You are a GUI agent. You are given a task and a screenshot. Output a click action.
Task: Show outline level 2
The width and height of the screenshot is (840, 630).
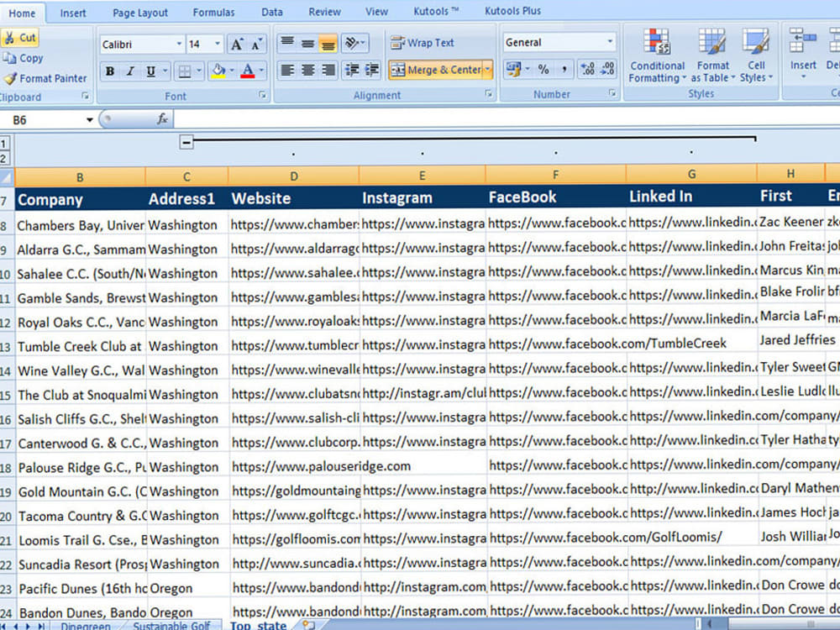coord(3,158)
